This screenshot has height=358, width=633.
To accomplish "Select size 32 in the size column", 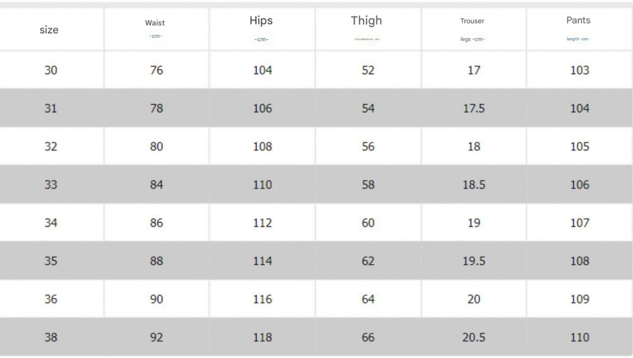I will [x=51, y=147].
